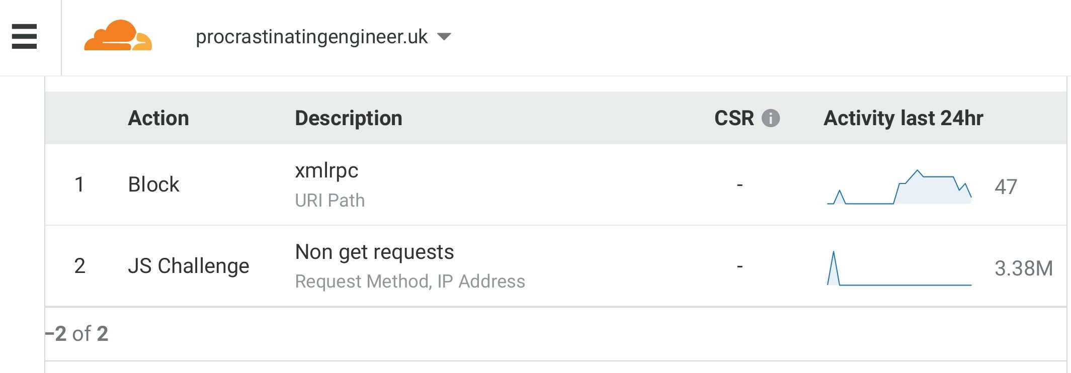Open the xmlrpc rule description
The width and height of the screenshot is (1071, 373).
[x=326, y=171]
